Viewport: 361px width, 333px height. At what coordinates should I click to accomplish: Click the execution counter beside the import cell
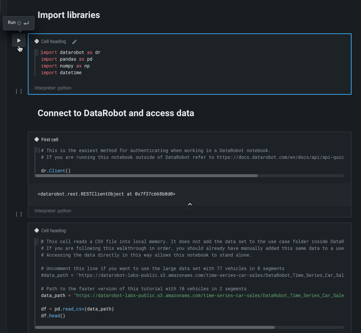coord(18,91)
